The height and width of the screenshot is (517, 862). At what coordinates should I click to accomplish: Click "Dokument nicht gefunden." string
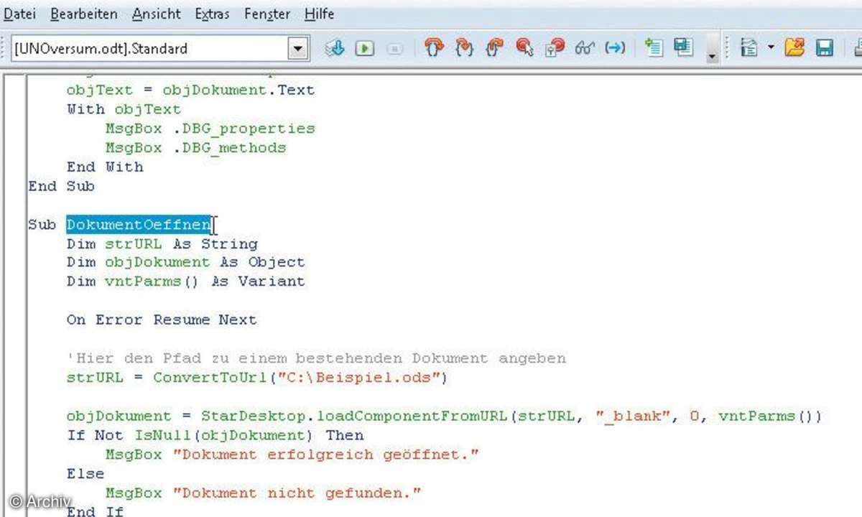(296, 493)
